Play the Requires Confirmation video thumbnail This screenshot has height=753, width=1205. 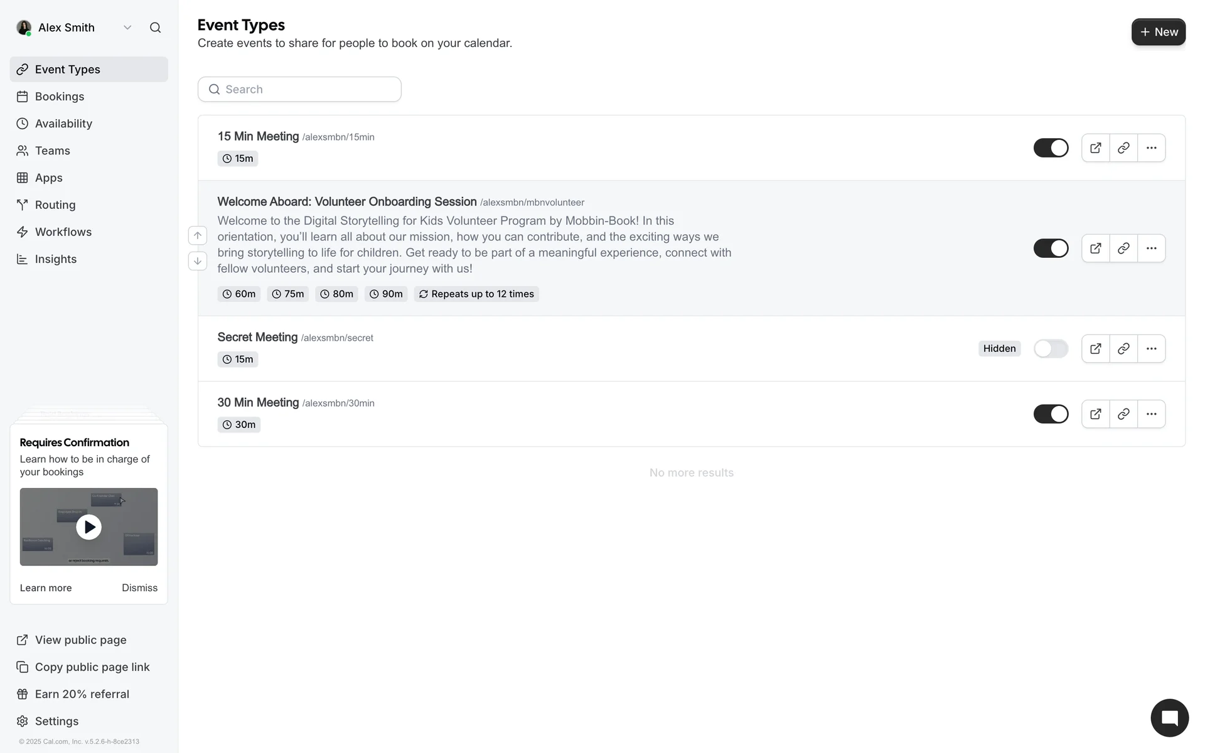pos(88,527)
